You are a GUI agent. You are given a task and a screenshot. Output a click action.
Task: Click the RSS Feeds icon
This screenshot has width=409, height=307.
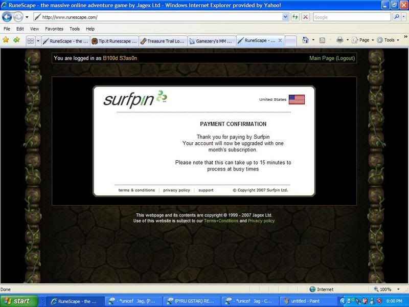click(x=323, y=40)
